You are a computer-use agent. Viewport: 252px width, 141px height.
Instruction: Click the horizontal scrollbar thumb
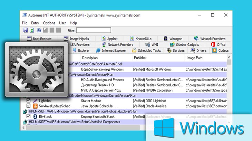pyautogui.click(x=83, y=128)
